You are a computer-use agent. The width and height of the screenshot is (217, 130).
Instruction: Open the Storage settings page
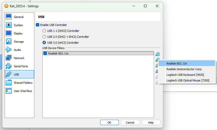click(18, 42)
